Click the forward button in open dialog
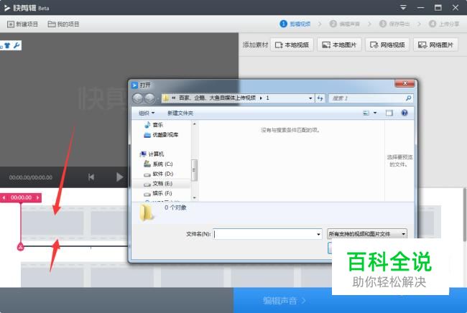The width and height of the screenshot is (467, 313). point(149,98)
